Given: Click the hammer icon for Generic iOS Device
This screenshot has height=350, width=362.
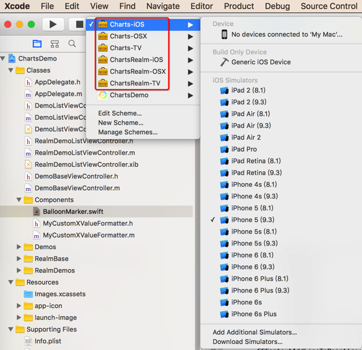Looking at the screenshot, I should point(224,62).
